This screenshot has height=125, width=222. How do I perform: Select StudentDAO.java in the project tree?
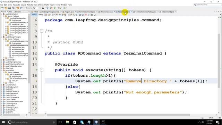click(18, 25)
